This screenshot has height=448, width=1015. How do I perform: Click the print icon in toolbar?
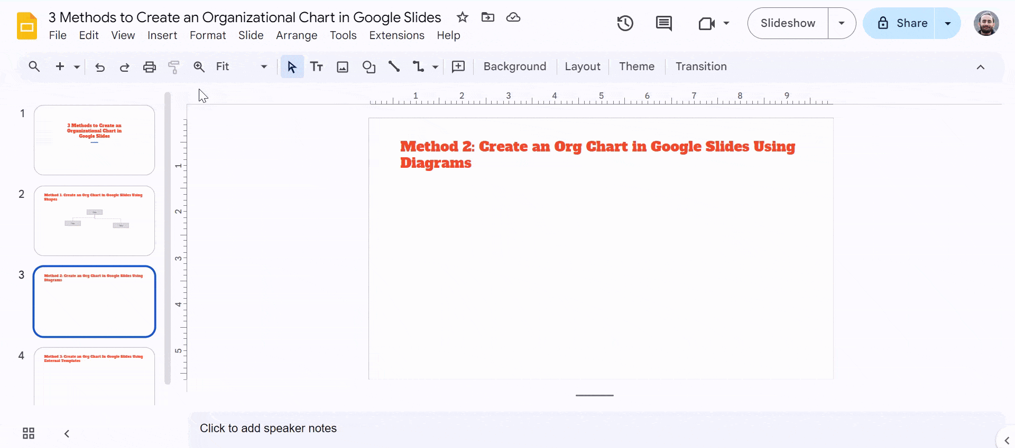[150, 67]
